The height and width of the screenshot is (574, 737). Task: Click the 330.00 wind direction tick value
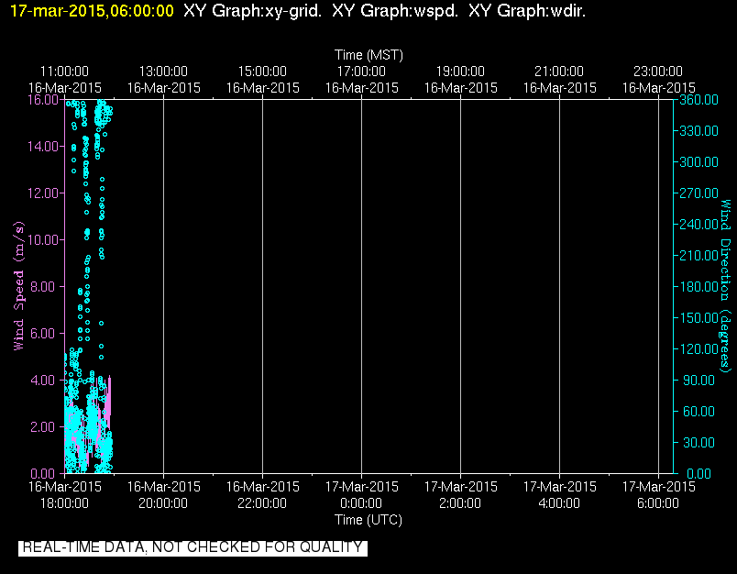[x=698, y=131]
